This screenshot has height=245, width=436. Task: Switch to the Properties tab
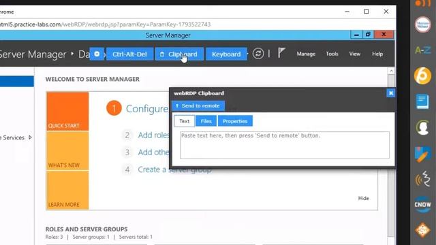tap(235, 121)
